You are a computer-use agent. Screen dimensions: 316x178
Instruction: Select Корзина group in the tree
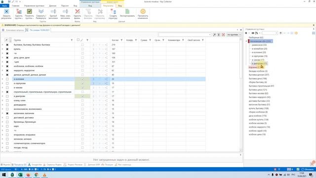(x=256, y=67)
